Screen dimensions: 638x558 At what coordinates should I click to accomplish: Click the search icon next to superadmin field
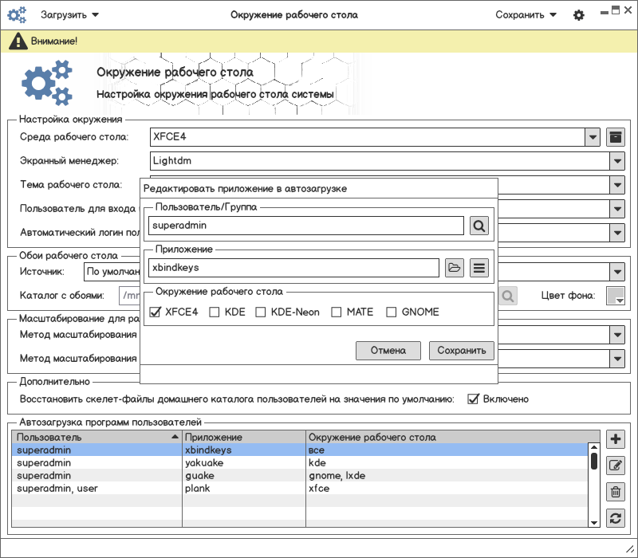478,226
